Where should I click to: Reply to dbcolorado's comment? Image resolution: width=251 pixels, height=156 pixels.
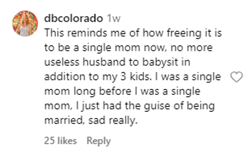(x=99, y=141)
